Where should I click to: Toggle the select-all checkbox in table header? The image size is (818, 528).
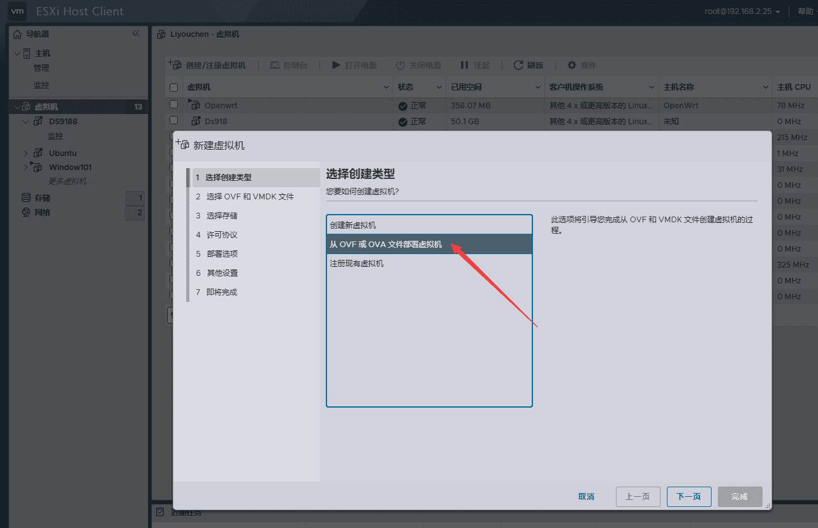coord(173,87)
